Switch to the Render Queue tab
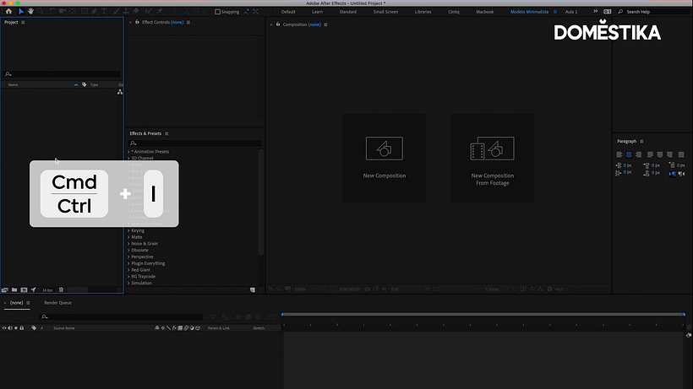693x389 pixels. coord(57,303)
